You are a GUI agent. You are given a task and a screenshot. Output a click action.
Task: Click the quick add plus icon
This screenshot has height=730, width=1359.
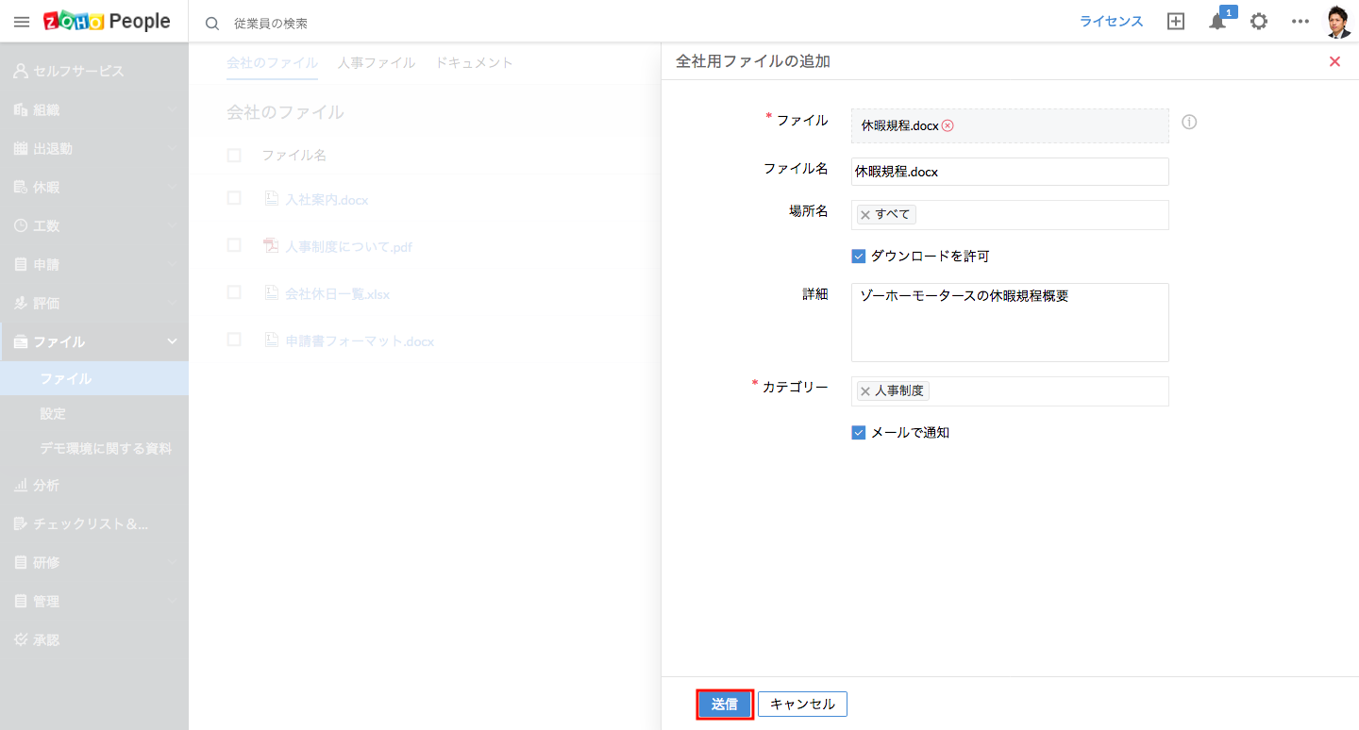(1176, 22)
